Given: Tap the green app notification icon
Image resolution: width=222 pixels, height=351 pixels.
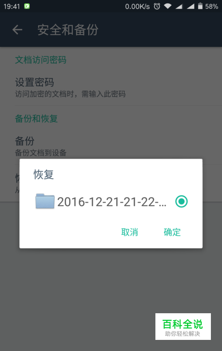Looking at the screenshot, I should pyautogui.click(x=27, y=6).
